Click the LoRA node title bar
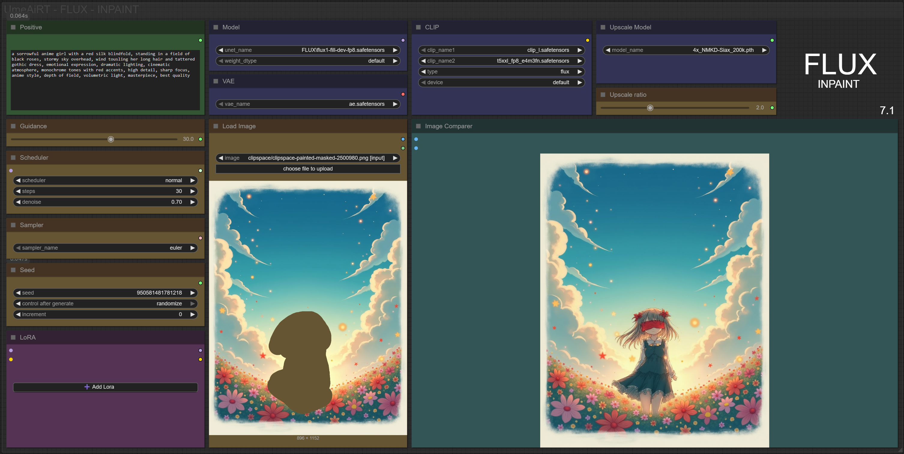The height and width of the screenshot is (454, 904). pos(28,337)
